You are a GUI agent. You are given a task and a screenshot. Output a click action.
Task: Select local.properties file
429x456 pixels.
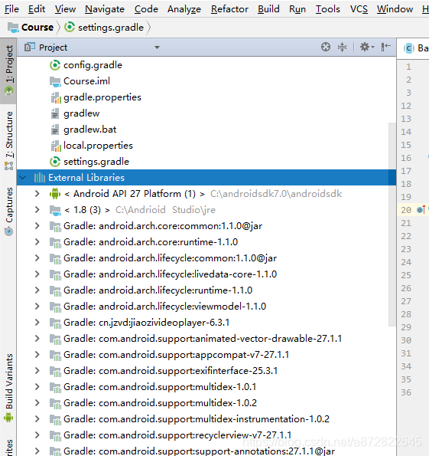98,146
